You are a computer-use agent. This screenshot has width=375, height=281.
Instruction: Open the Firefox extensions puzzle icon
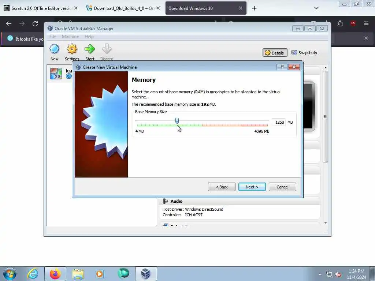tap(340, 23)
